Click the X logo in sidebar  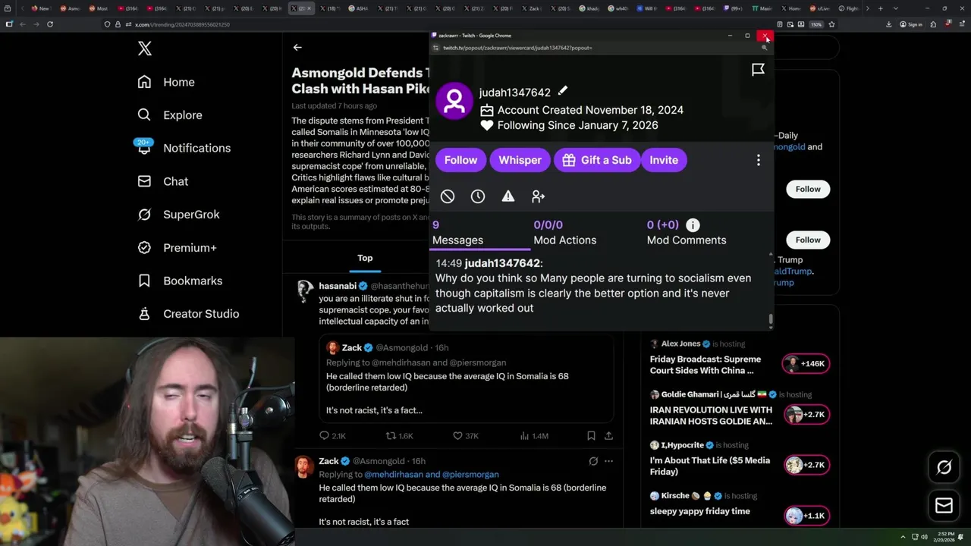click(x=145, y=49)
